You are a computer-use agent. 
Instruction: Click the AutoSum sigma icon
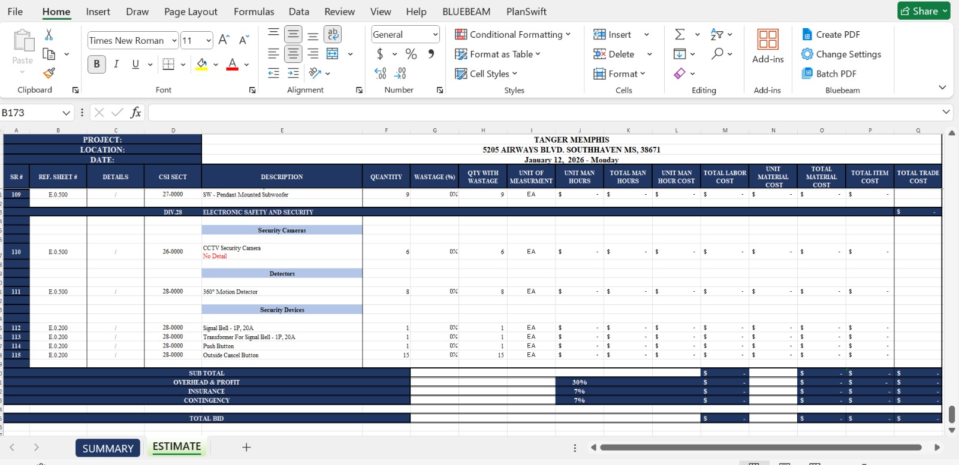pos(680,35)
